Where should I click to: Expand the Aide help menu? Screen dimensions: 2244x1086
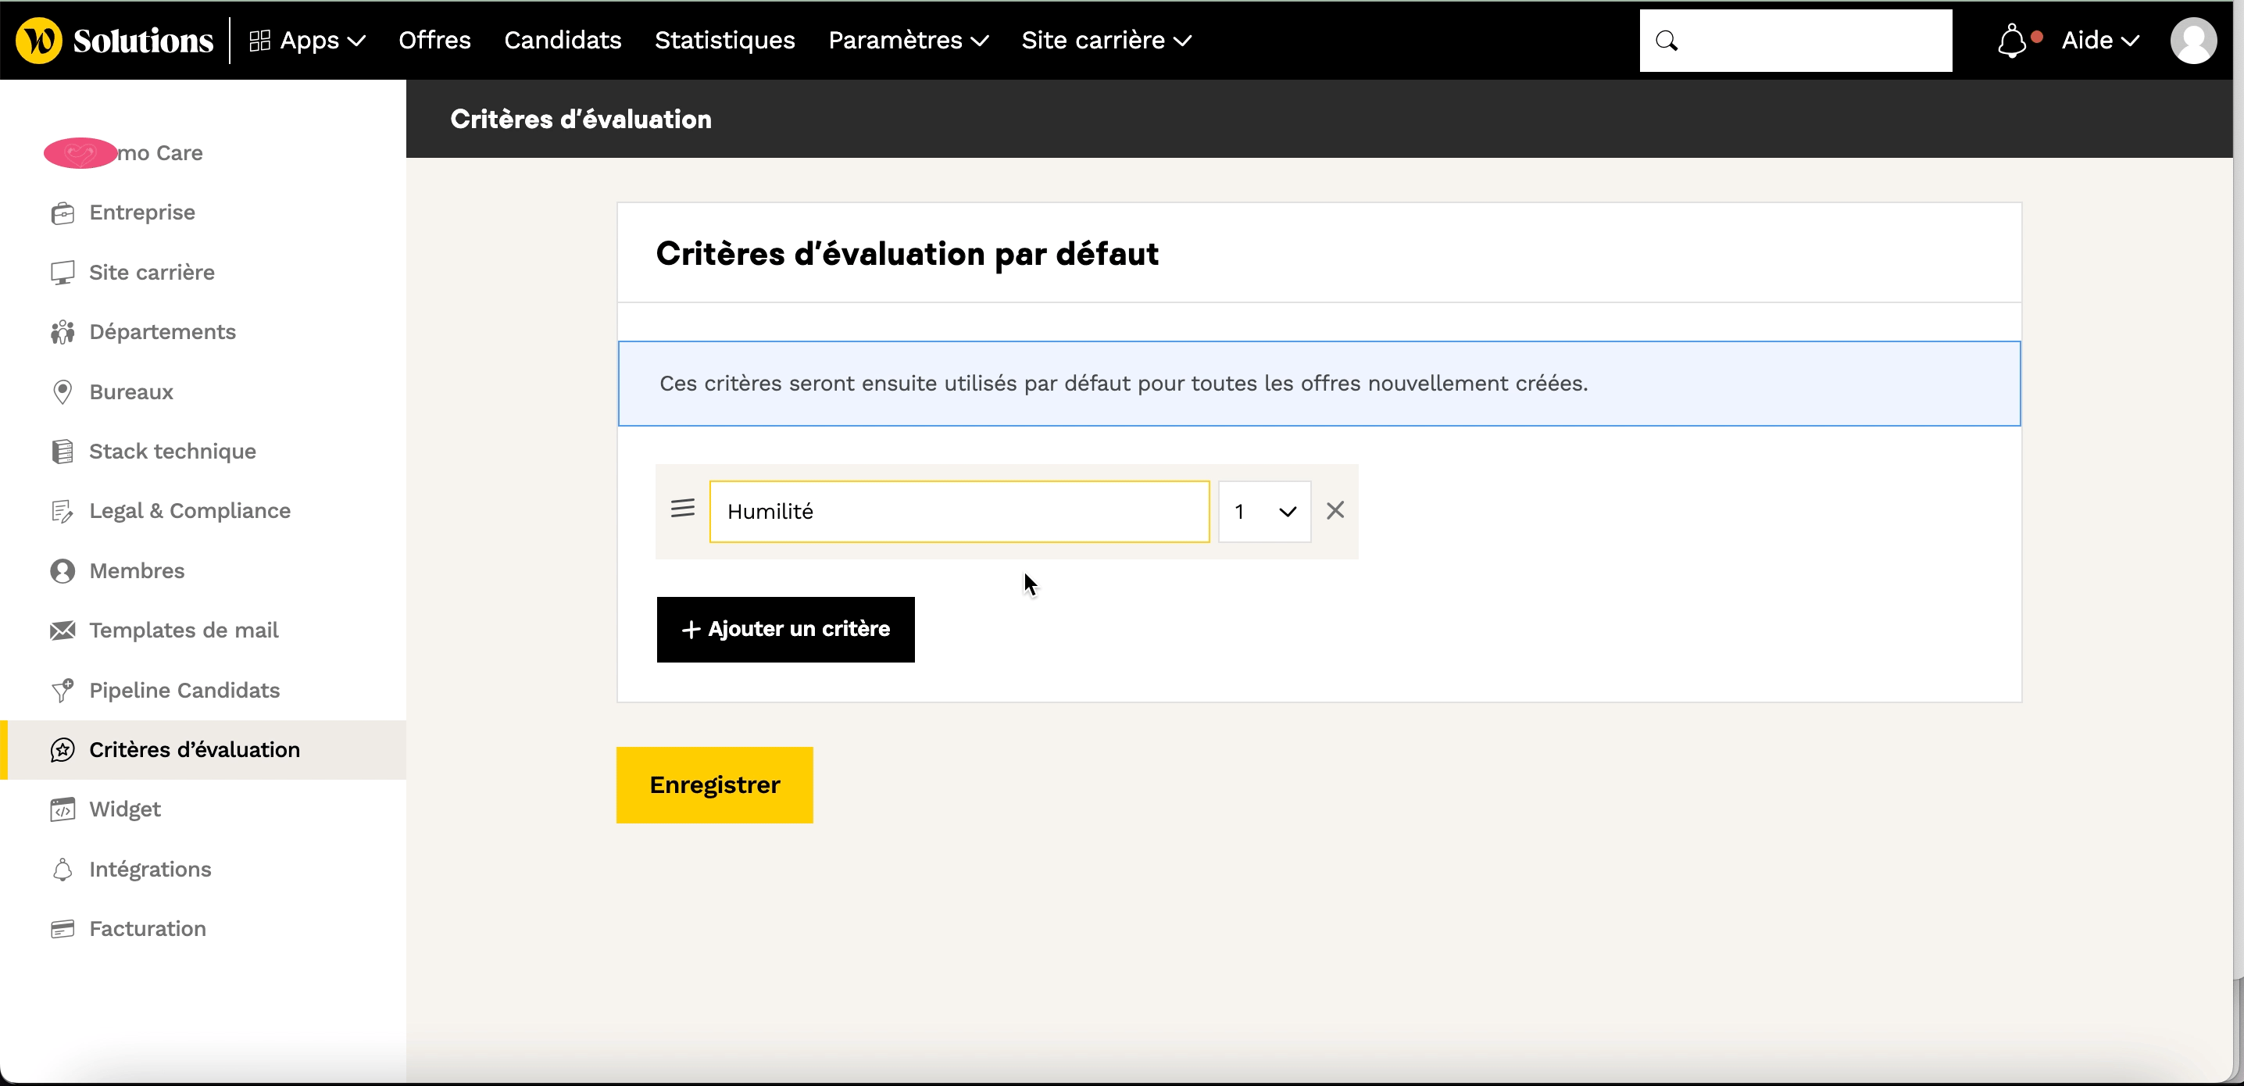coord(2099,41)
